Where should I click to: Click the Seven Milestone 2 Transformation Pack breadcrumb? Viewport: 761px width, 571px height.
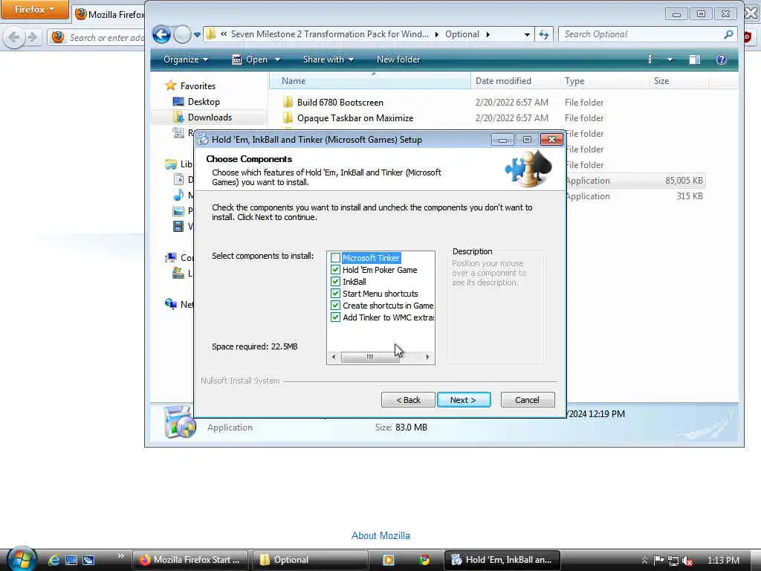tap(329, 34)
